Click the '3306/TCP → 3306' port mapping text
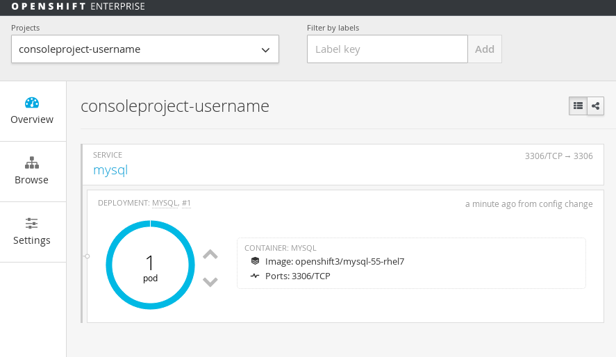 pyautogui.click(x=558, y=156)
